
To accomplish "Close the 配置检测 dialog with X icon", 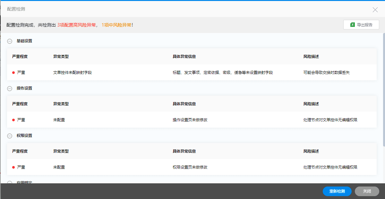I will coord(375,10).
